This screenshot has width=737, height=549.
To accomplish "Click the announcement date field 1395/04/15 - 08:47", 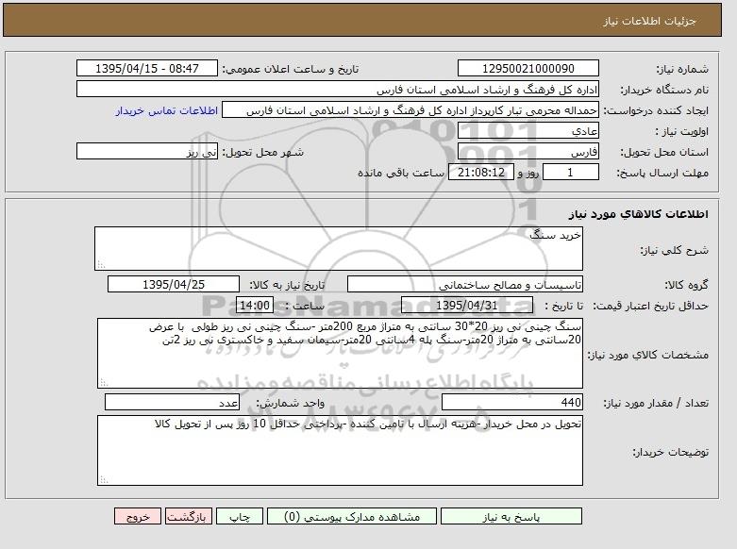I will 147,68.
